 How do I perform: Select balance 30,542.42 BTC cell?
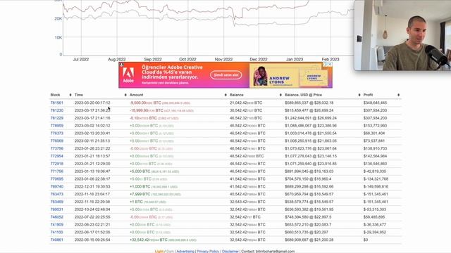[x=246, y=110]
